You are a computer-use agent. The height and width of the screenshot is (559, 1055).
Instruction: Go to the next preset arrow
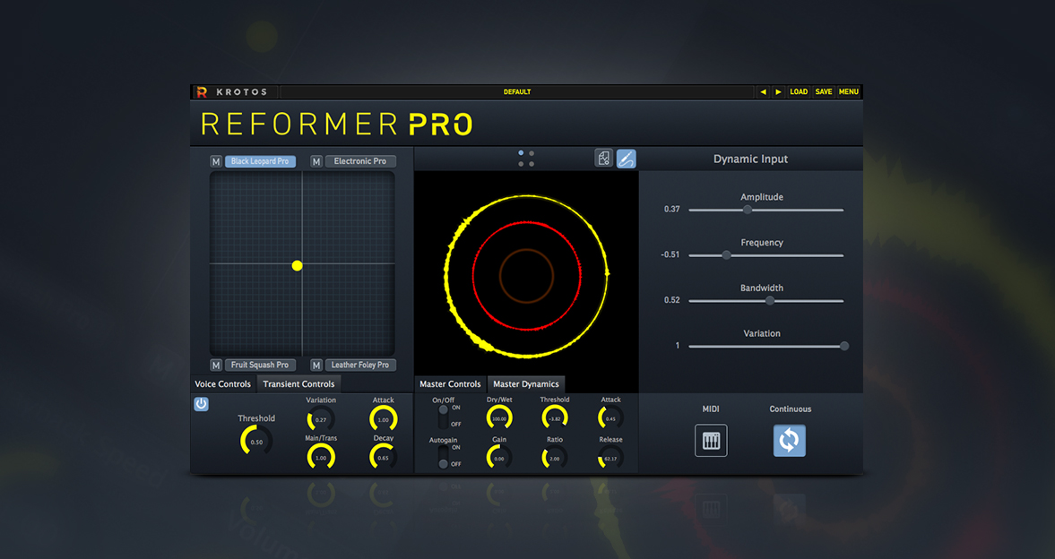pyautogui.click(x=778, y=92)
